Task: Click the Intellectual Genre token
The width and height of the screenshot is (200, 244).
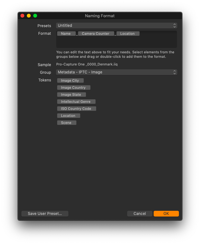Action: point(76,102)
